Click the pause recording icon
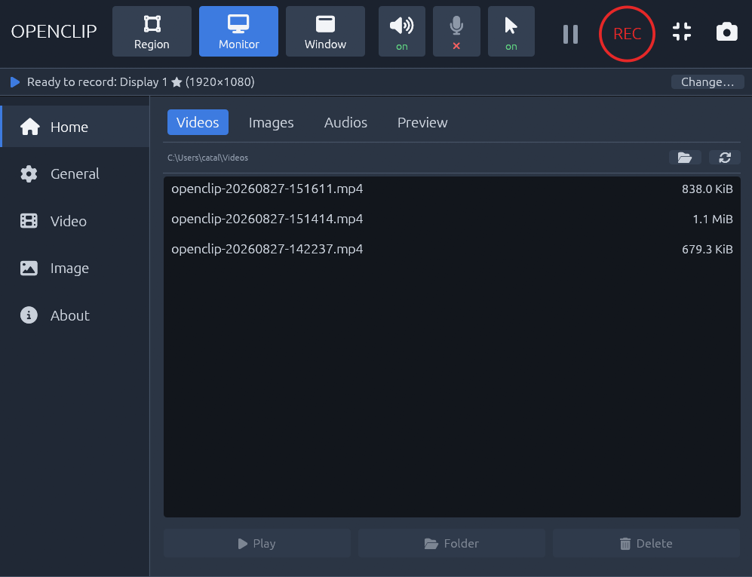752x577 pixels. (x=570, y=34)
